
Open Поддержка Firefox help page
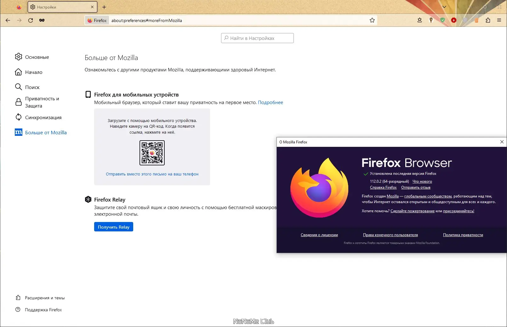(38, 310)
